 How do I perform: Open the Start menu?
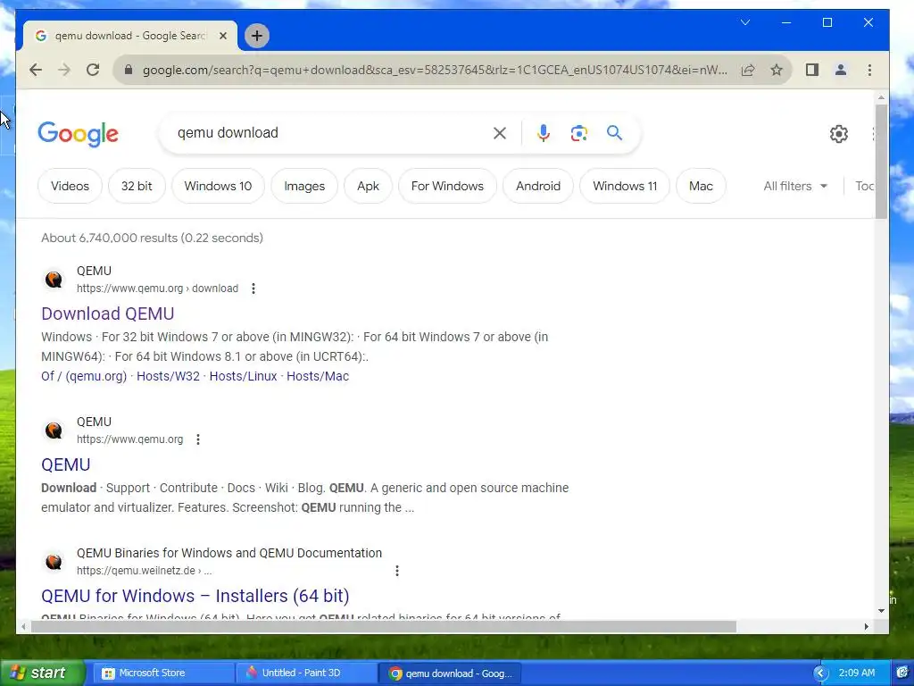click(43, 673)
